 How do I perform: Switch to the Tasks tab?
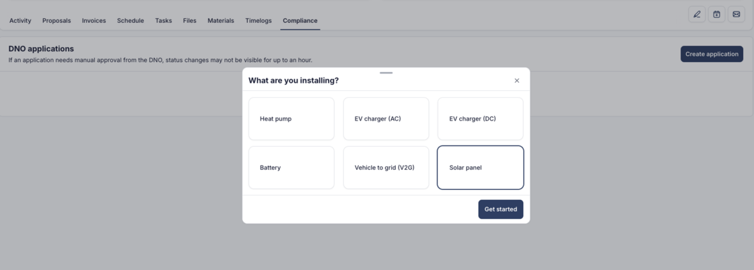tap(164, 21)
